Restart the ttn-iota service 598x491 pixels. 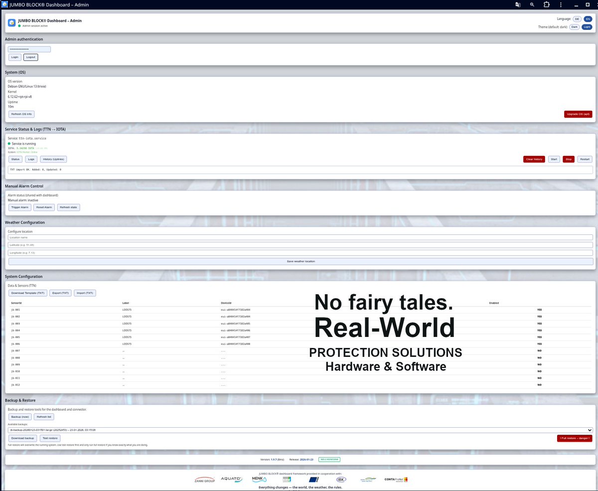coord(585,160)
